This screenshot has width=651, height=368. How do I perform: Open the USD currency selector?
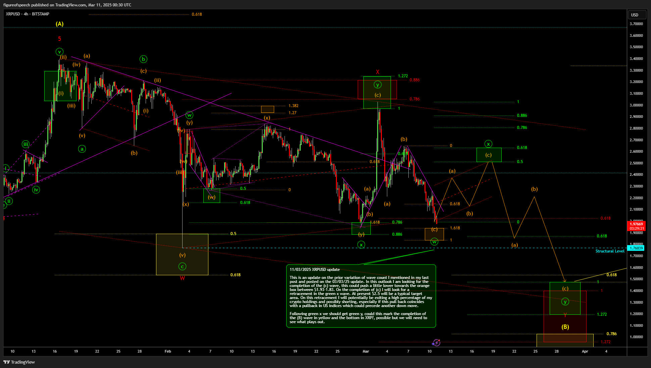(x=637, y=15)
